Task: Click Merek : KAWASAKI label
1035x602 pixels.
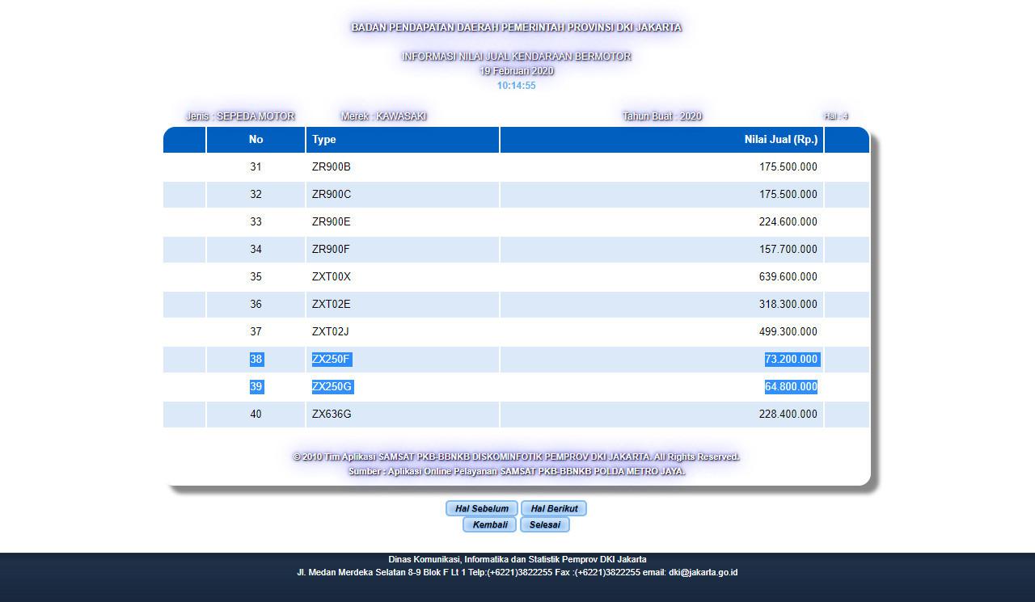Action: (383, 116)
